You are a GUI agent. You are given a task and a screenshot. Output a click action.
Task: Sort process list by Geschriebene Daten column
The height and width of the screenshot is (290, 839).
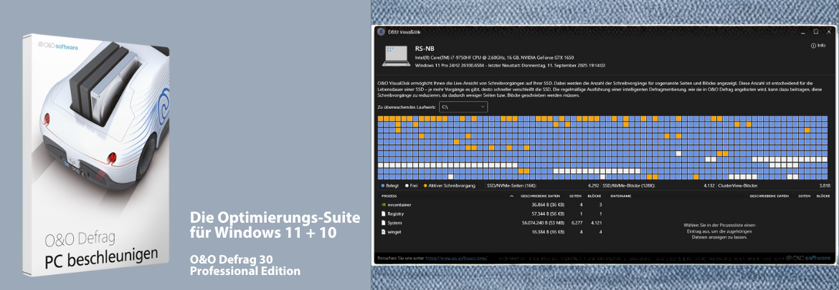tap(539, 195)
